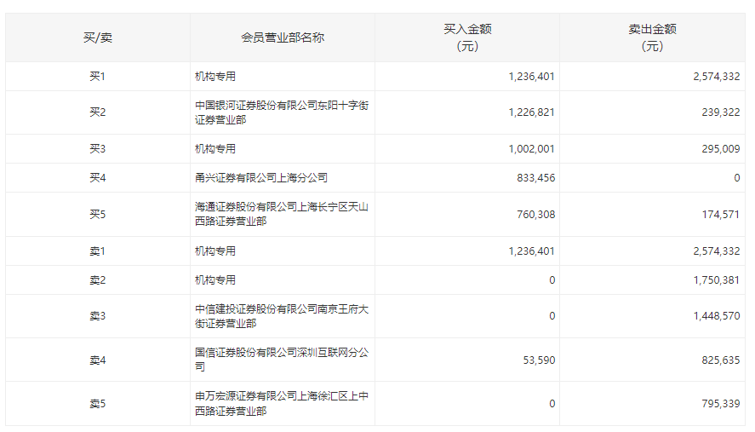This screenshot has height=432, width=755.
Task: Select buy amount 833,456 in 买4 row
Action: [x=535, y=178]
